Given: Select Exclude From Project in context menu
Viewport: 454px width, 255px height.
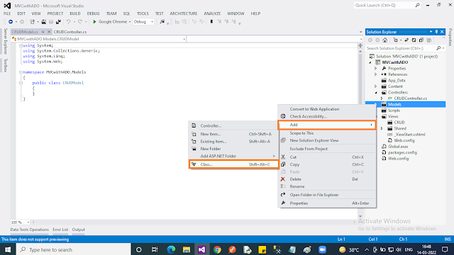Looking at the screenshot, I should 327,149.
